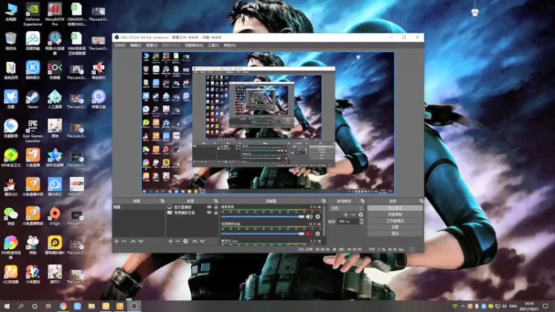Viewport: 555px width, 312px height.
Task: Toggle visibility eye of the Video Capture Device source
Action: (210, 213)
